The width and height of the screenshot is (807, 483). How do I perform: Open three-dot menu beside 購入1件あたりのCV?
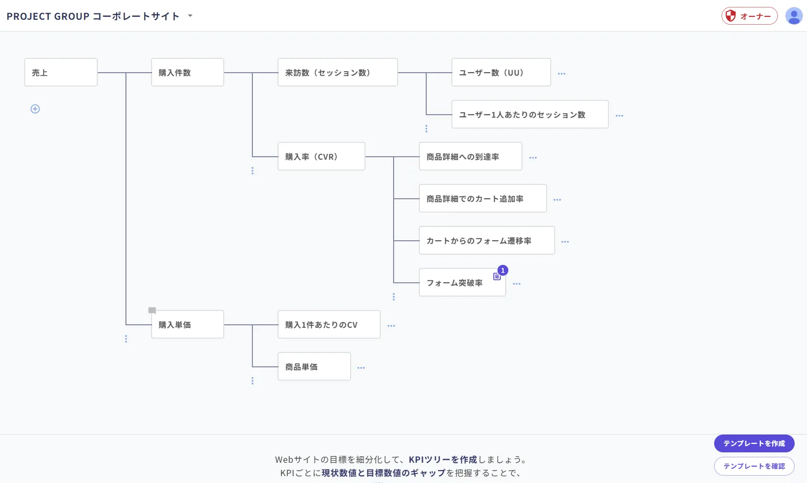(x=391, y=326)
